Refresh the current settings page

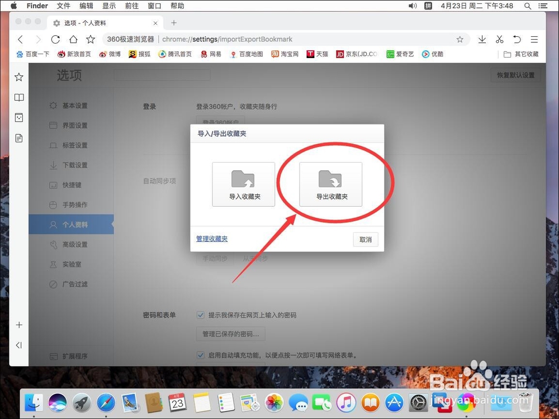tap(55, 40)
